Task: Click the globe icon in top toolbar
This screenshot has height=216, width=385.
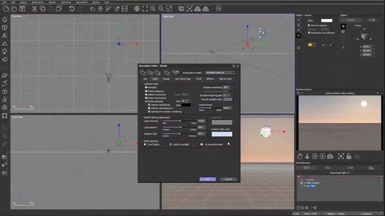Action: (137, 9)
